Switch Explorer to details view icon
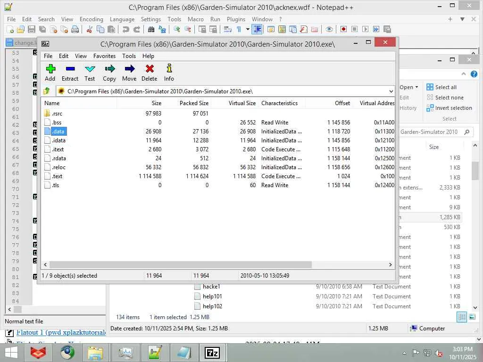The height and width of the screenshot is (362, 483). tap(461, 317)
